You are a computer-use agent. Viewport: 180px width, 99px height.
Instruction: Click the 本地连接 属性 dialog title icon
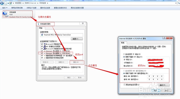[x=38, y=24]
